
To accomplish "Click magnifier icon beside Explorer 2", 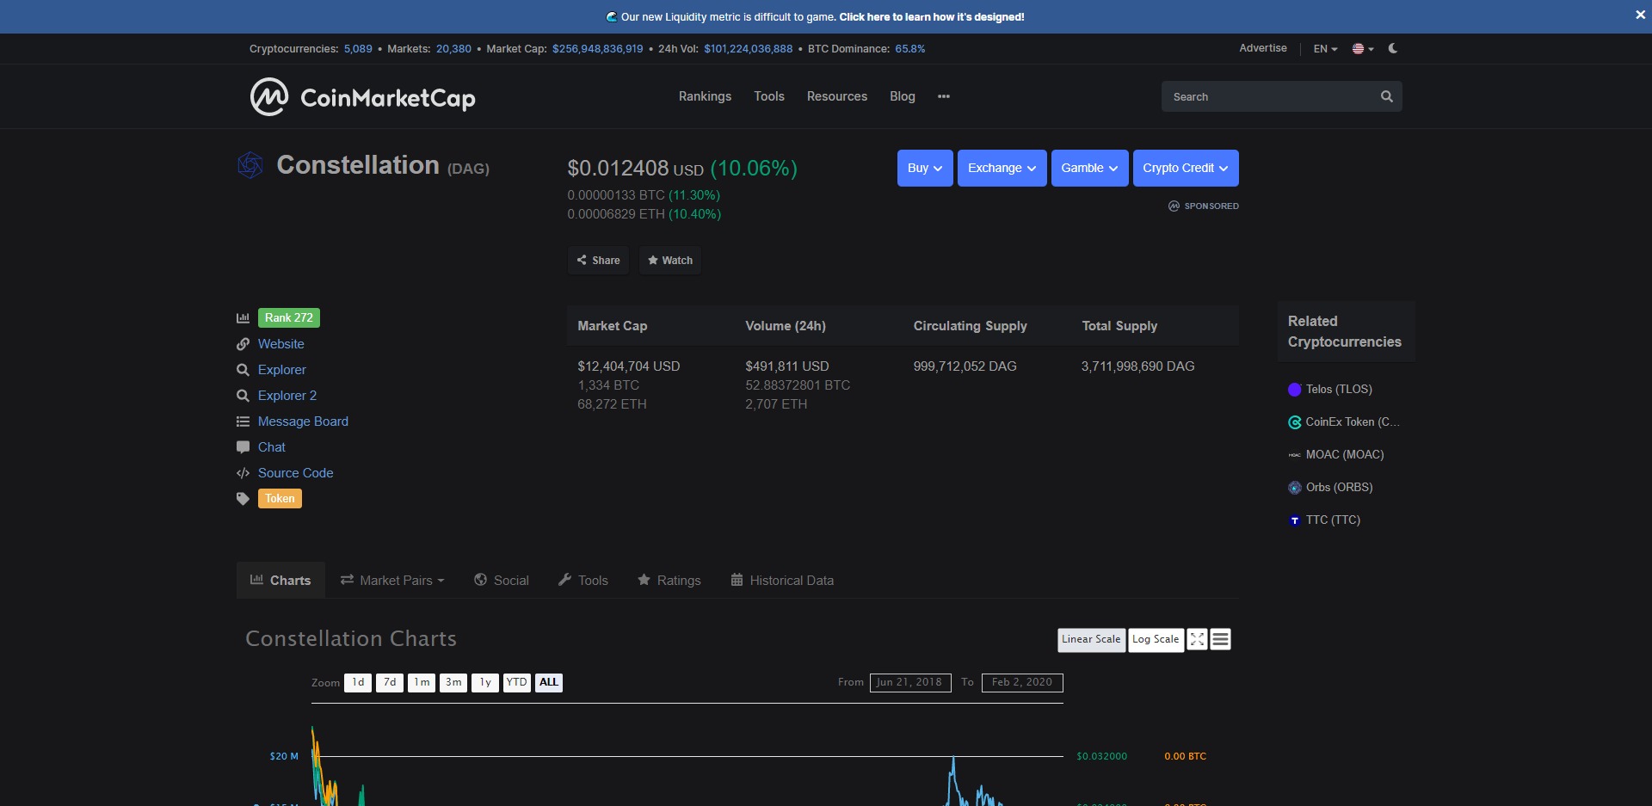I will pos(243,396).
